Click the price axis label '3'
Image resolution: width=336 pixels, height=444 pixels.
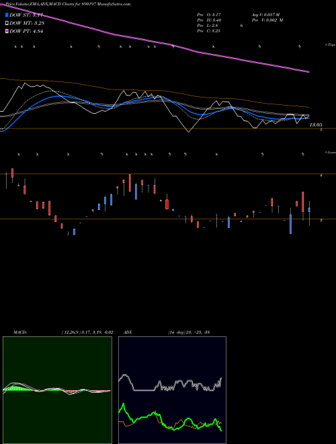[x=321, y=220]
